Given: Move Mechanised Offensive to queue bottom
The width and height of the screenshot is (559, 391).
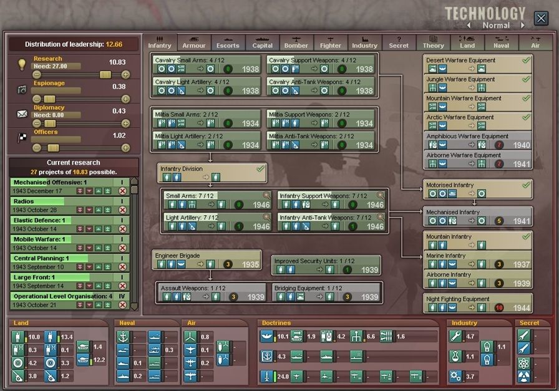Looking at the screenshot, I should click(x=80, y=191).
